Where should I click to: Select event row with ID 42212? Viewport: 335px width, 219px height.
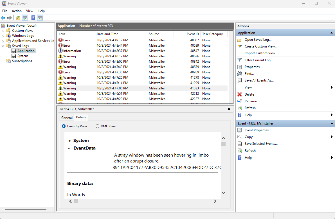[x=142, y=94]
